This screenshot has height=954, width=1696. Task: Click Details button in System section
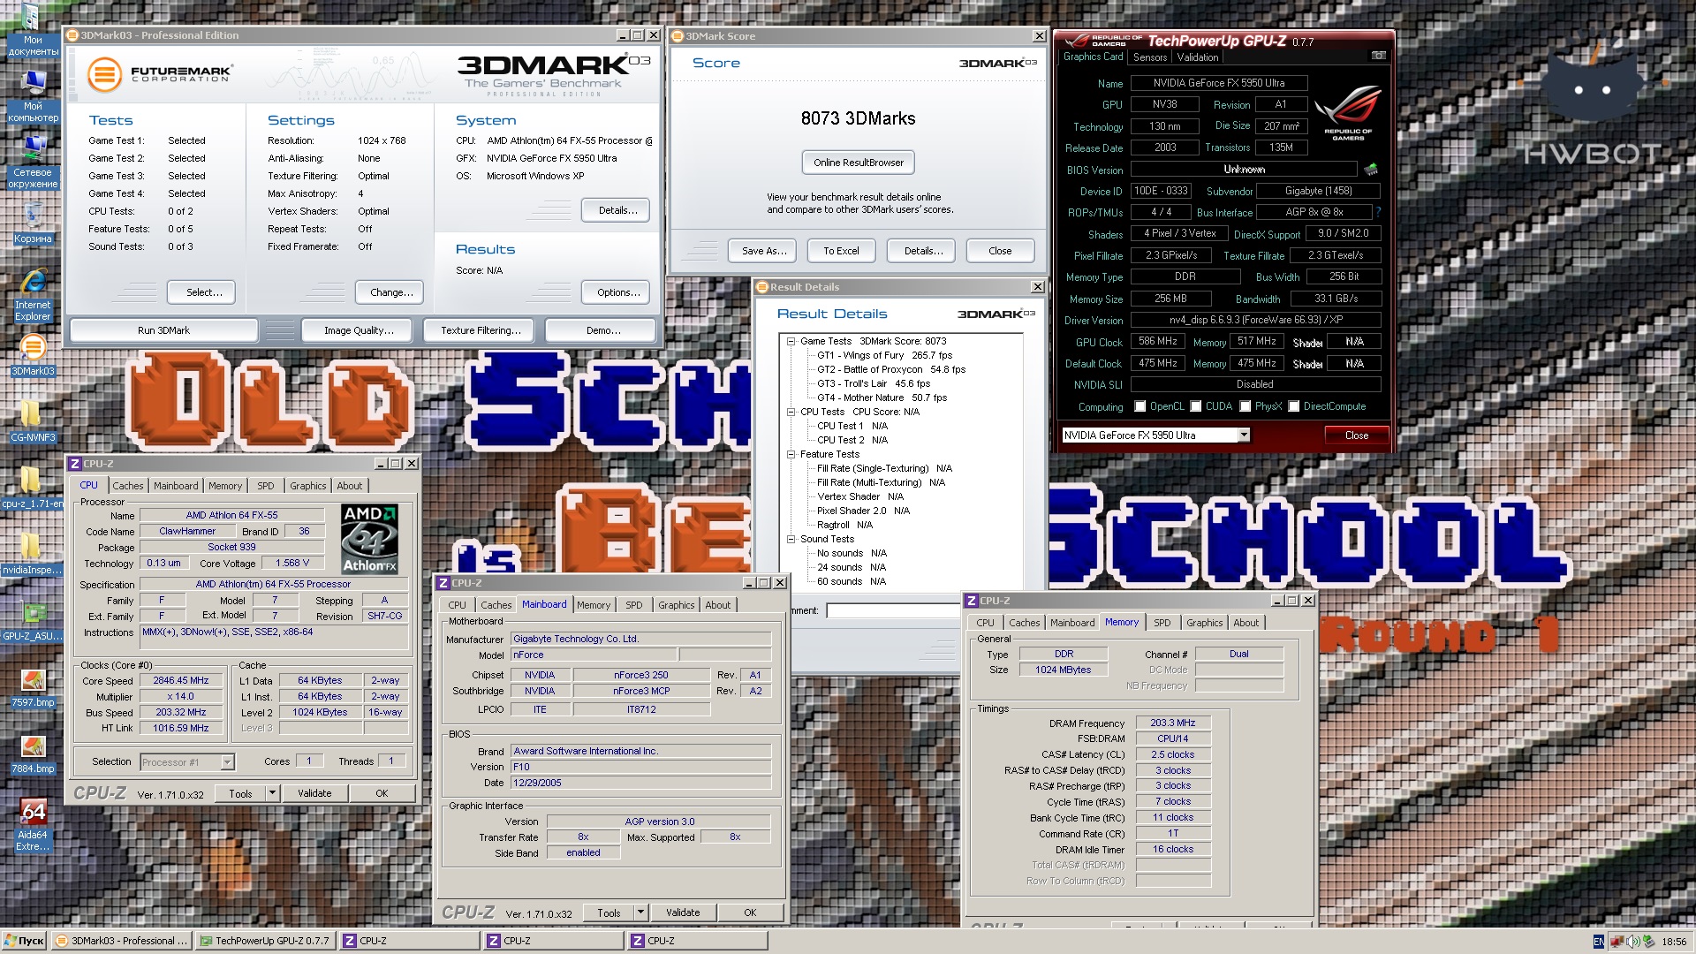(617, 210)
